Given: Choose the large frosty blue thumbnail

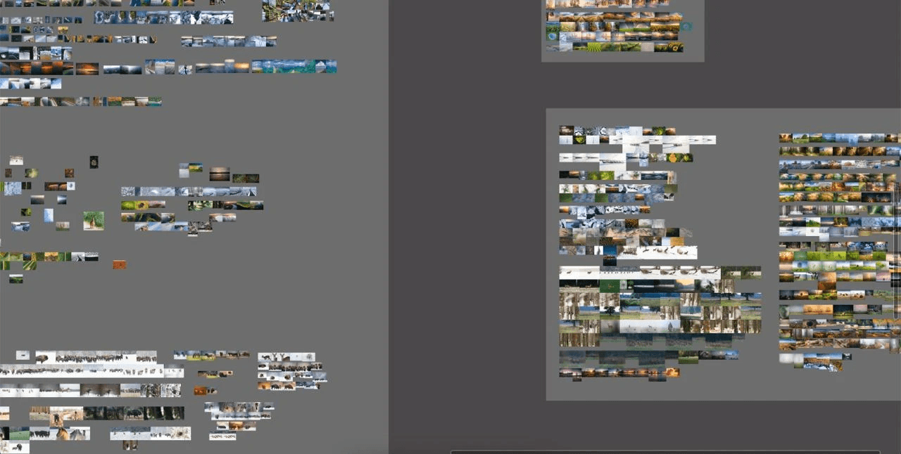Looking at the screenshot, I should pos(13,188).
